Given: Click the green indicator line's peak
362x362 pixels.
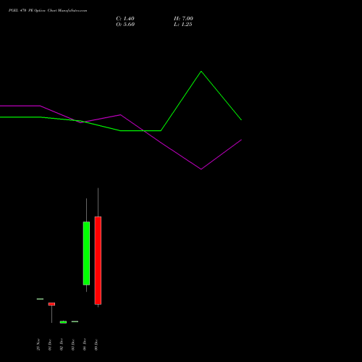Looking at the screenshot, I should tap(201, 72).
